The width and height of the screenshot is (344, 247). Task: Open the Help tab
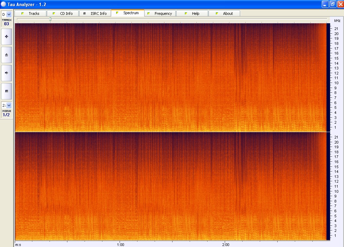coord(192,13)
